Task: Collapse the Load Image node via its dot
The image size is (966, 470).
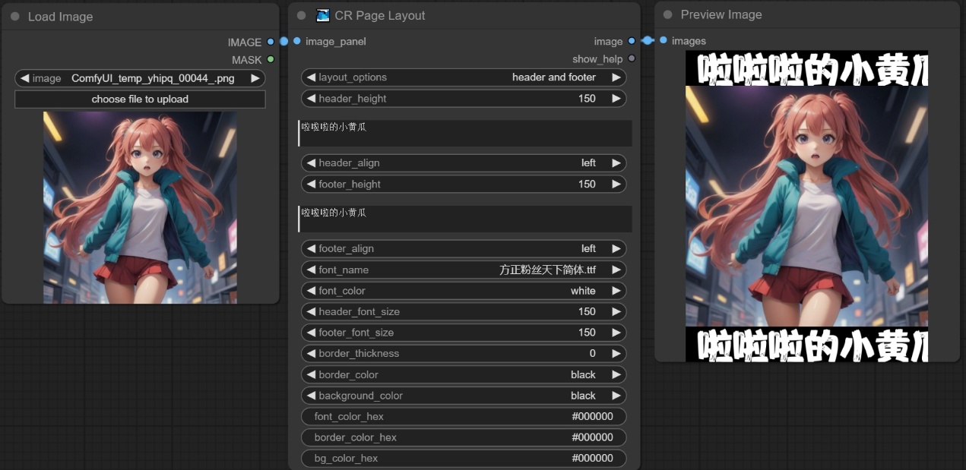Action: click(15, 16)
